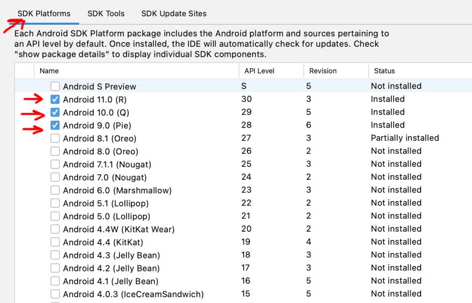The height and width of the screenshot is (303, 472).
Task: Sort list by Name column header
Action: [49, 71]
